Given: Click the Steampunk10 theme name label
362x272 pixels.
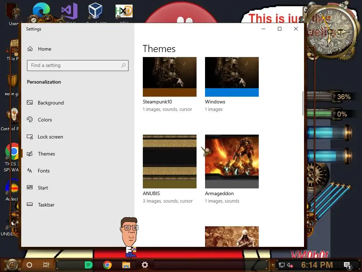Looking at the screenshot, I should [x=157, y=102].
